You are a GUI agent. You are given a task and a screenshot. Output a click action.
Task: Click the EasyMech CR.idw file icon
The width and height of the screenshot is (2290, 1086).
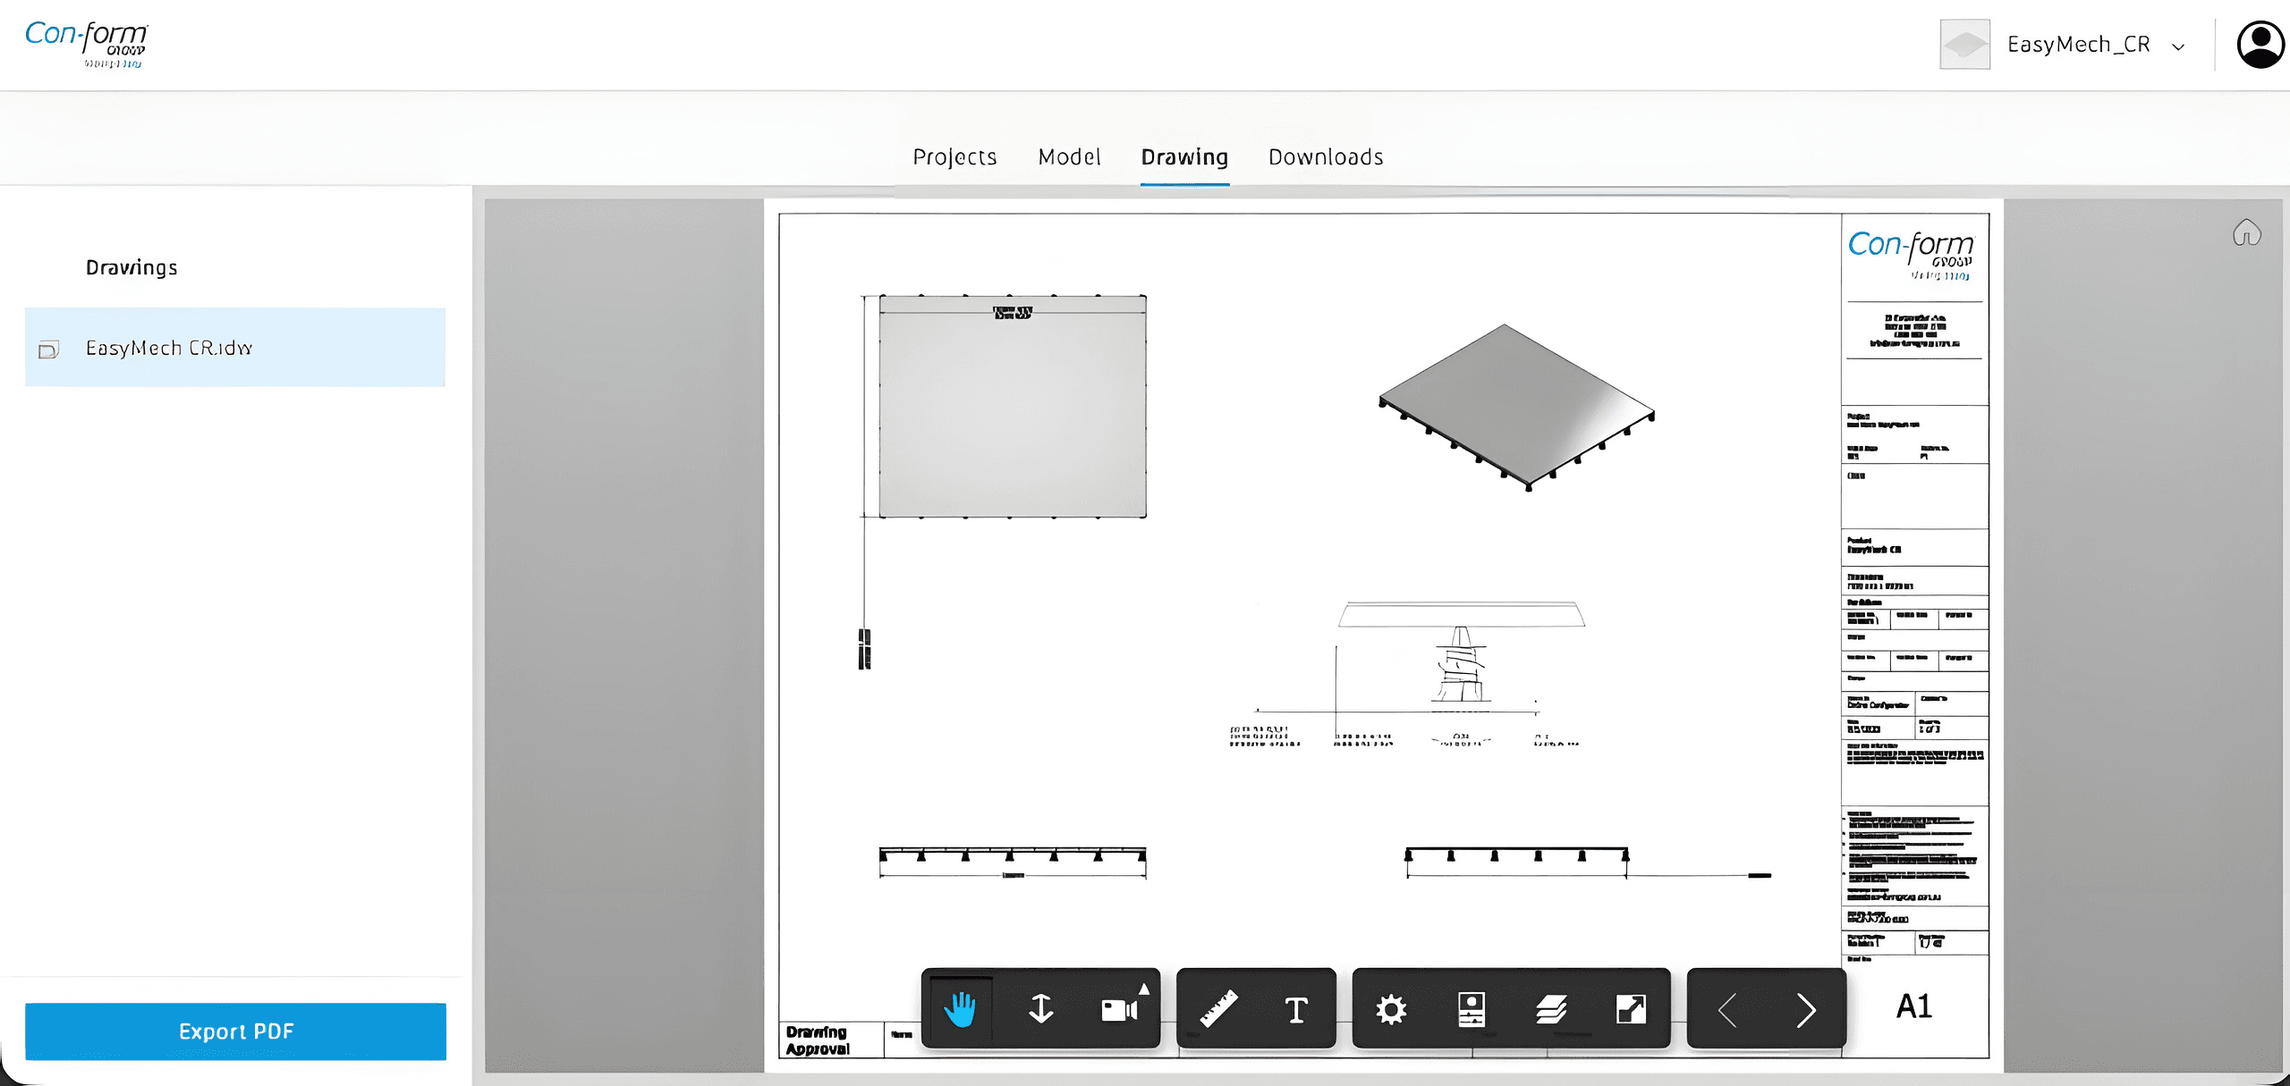coord(49,349)
